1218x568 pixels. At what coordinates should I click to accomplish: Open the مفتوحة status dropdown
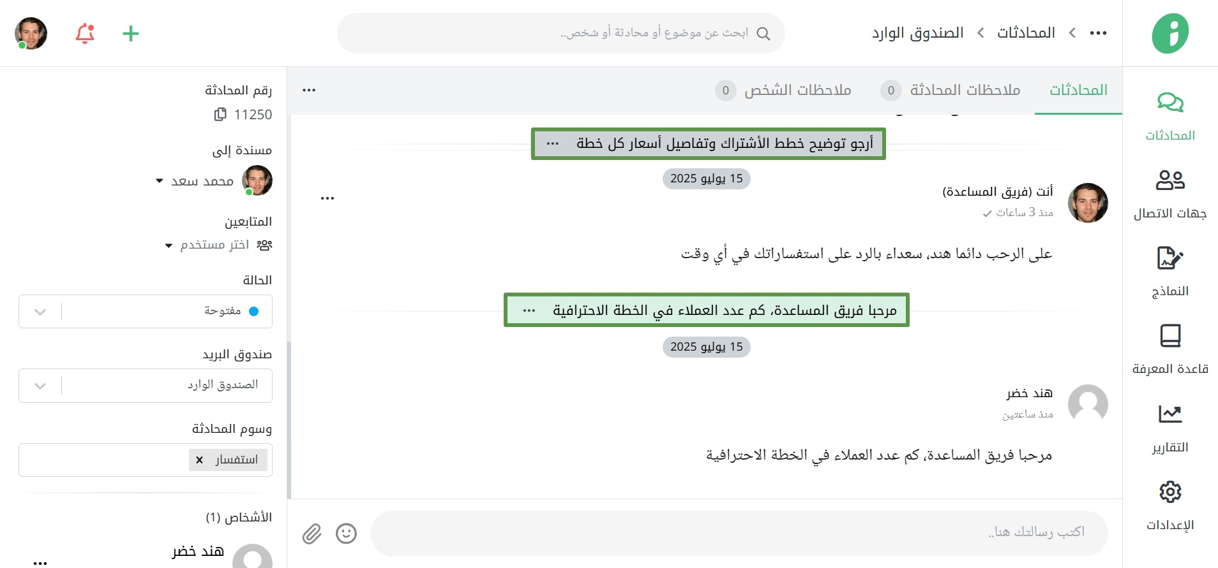[146, 312]
